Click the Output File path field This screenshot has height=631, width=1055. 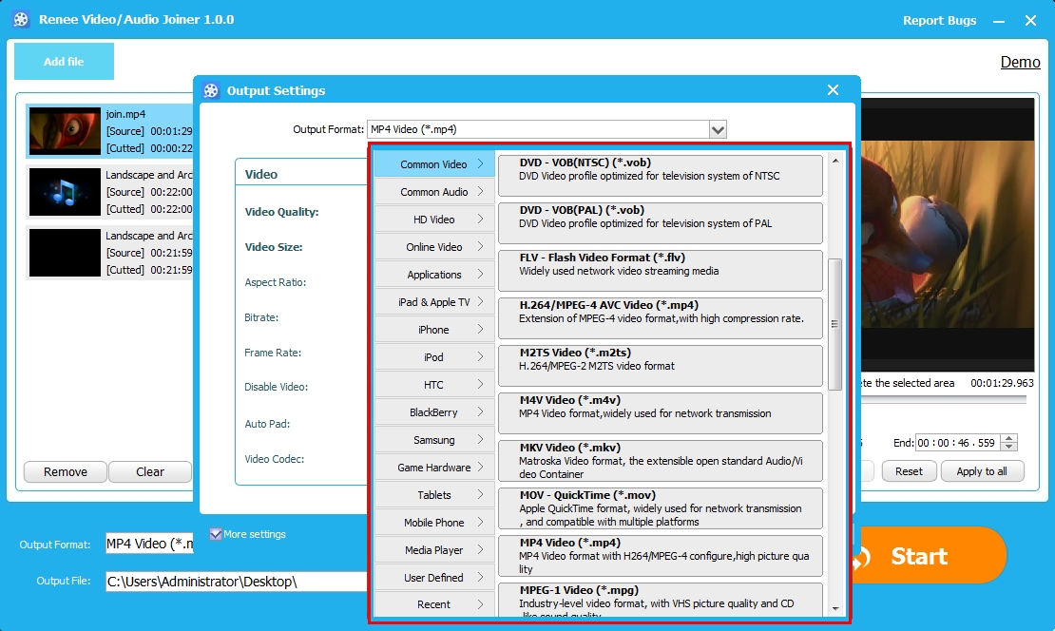(x=238, y=581)
